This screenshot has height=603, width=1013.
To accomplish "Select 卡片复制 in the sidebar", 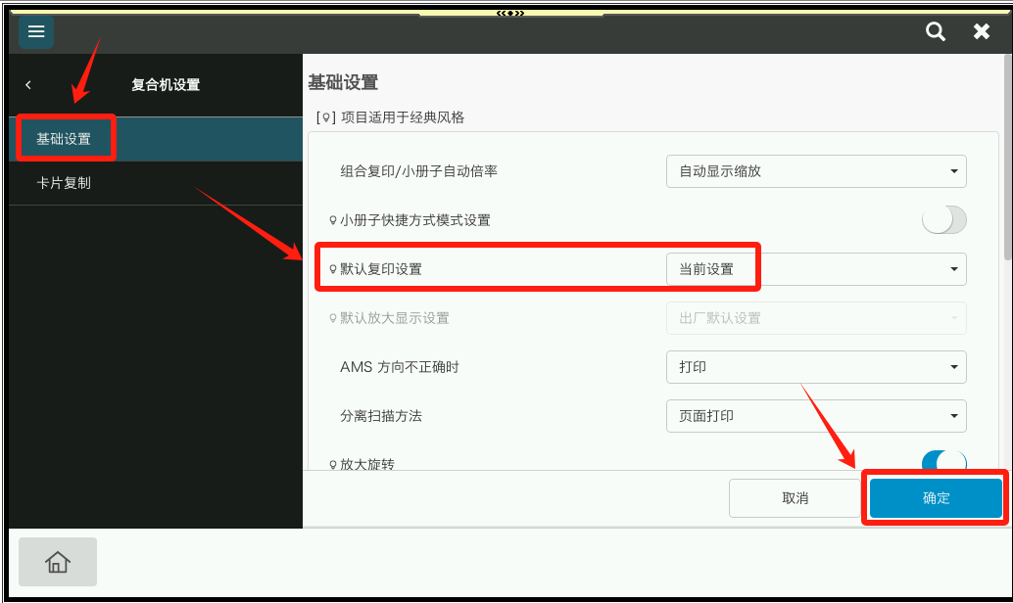I will (66, 182).
